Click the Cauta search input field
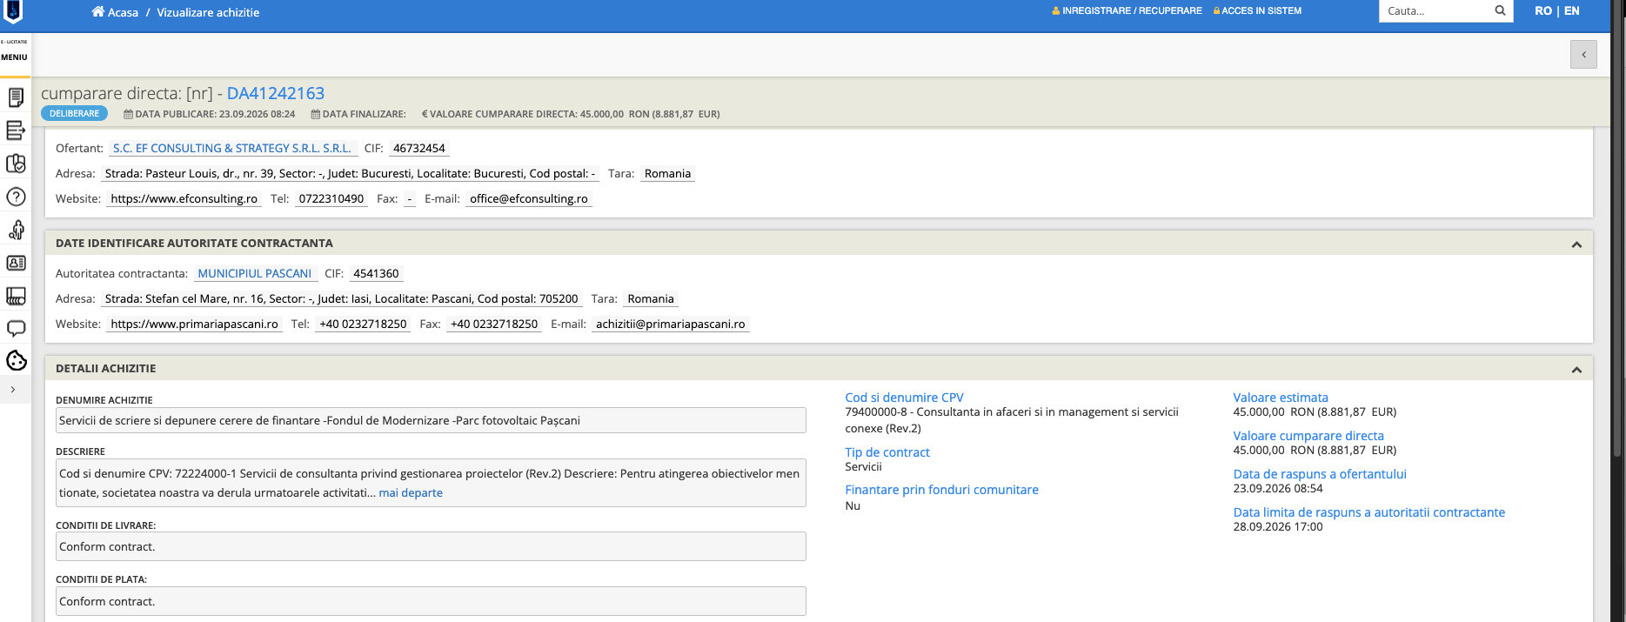The image size is (1626, 622). tap(1435, 11)
